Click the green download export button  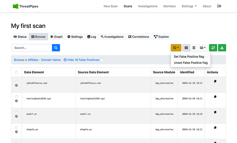222,48
